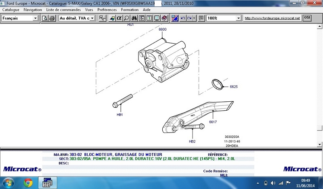
Task: Click the checkmark selection icon
Action: pos(103,18)
